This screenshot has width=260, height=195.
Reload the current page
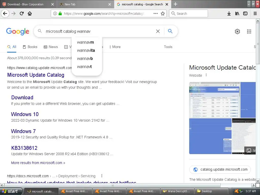tap(22, 13)
